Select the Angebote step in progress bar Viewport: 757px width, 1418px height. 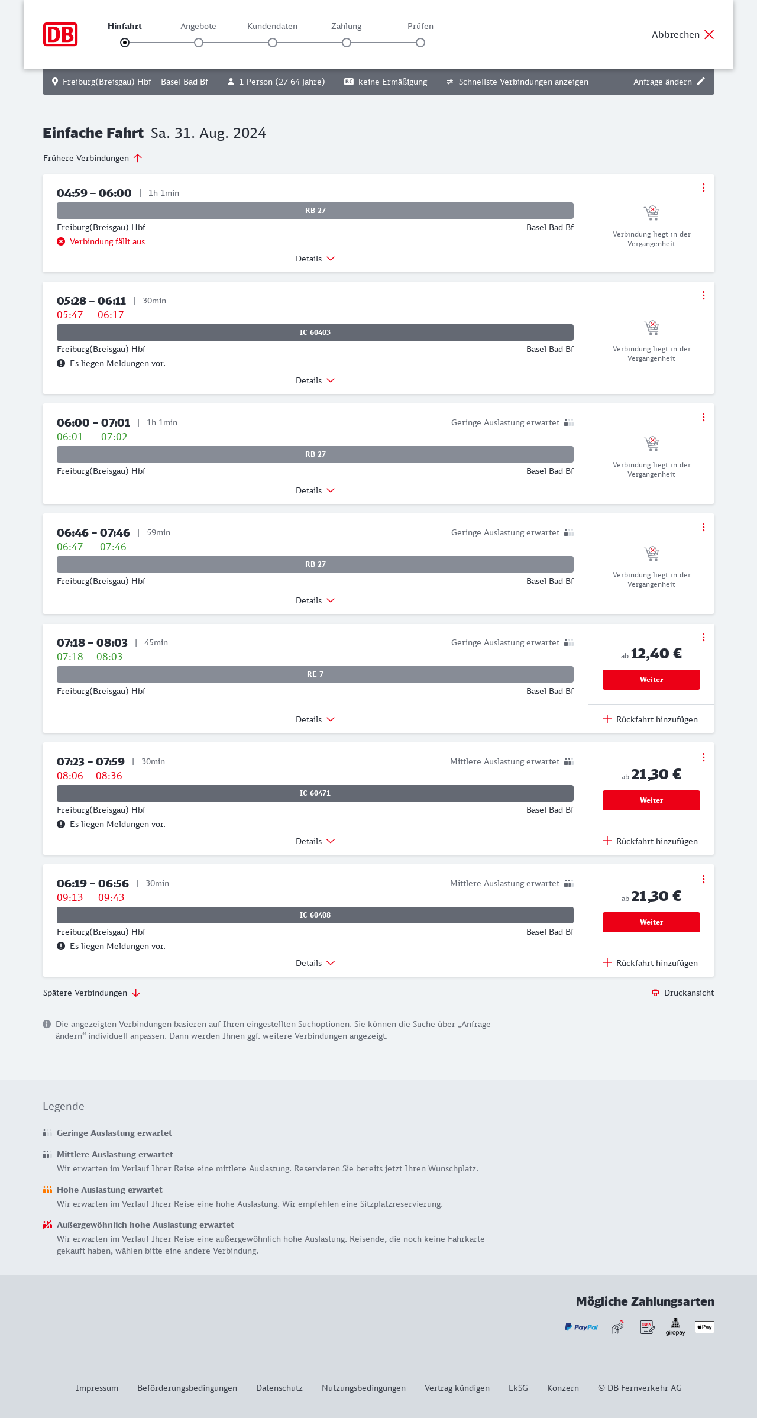199,42
